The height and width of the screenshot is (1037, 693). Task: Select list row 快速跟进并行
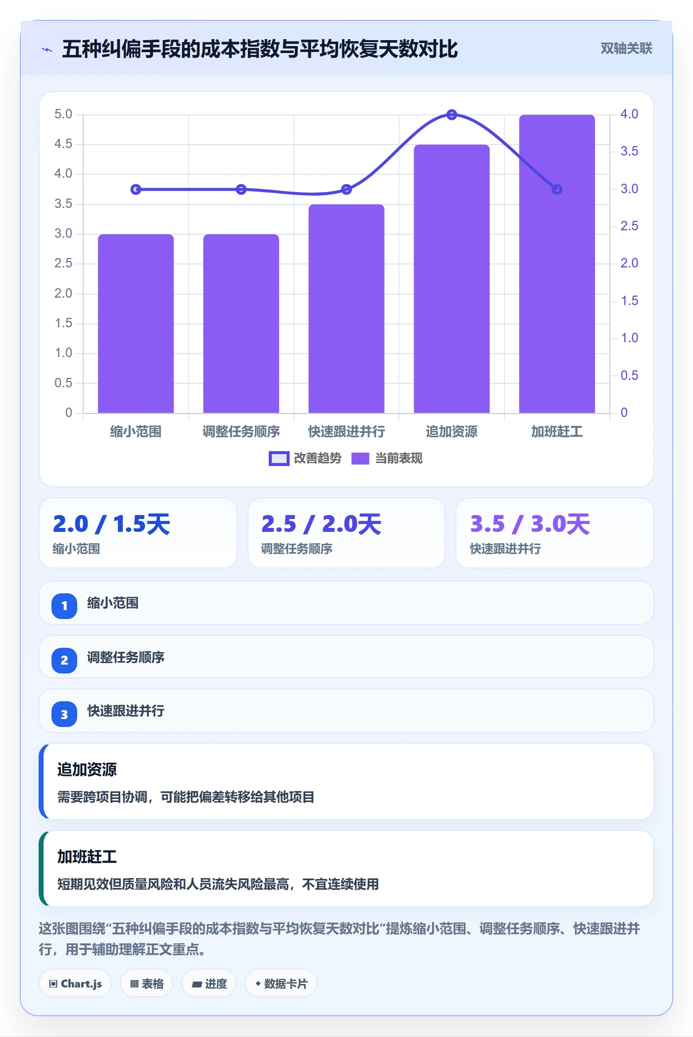tap(346, 711)
